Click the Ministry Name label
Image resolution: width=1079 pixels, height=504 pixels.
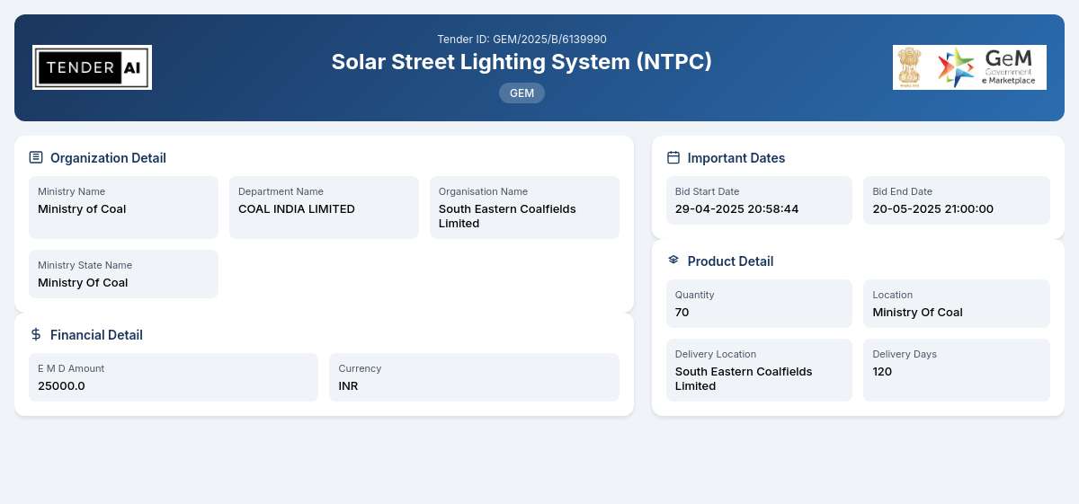(72, 191)
